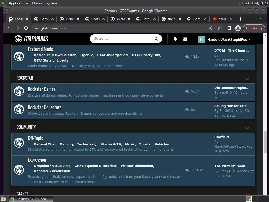Click the GTAForums logo

point(32,39)
